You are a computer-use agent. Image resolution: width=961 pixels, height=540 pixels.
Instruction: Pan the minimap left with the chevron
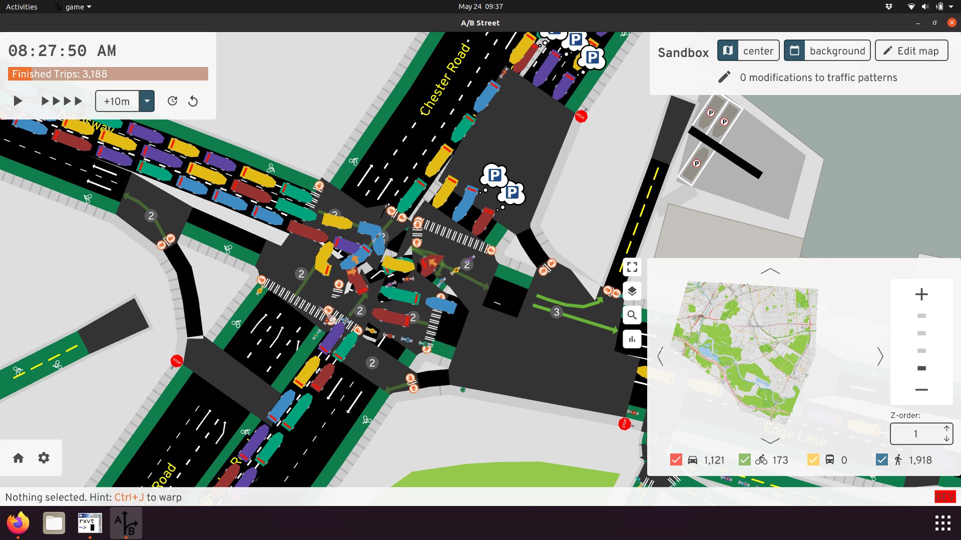tap(660, 356)
